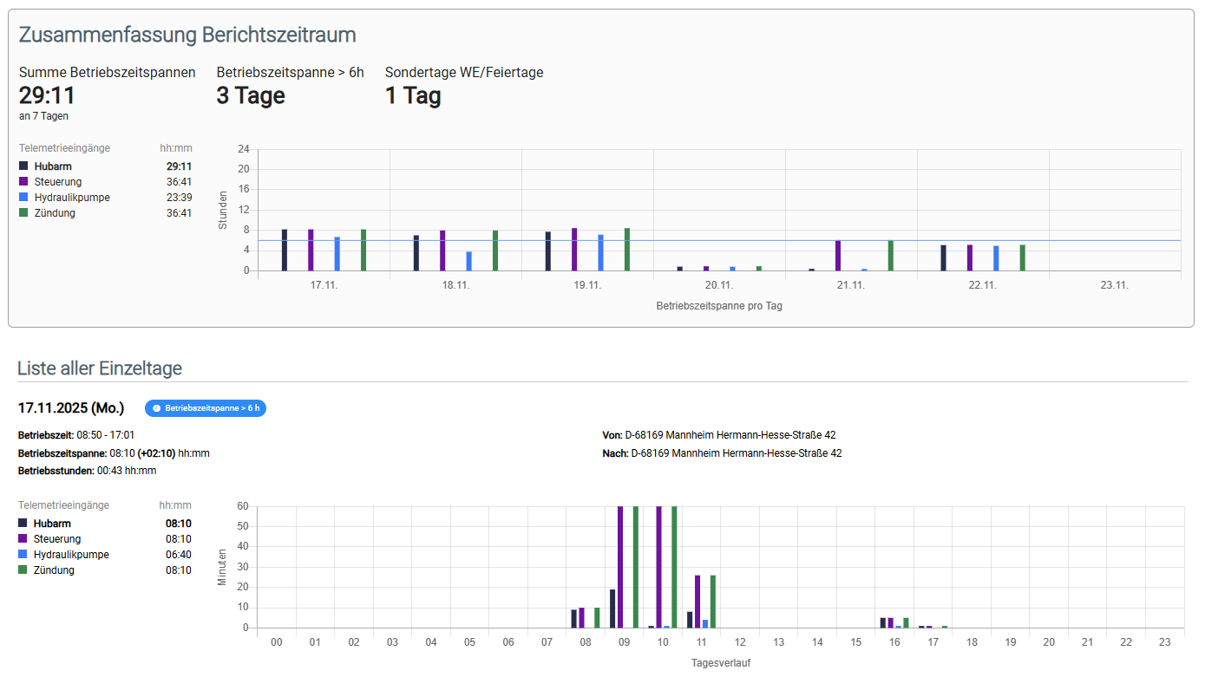The image size is (1205, 677).
Task: Click the blue 'Betriebszeitspanne > 6 h' badge
Action: (206, 408)
